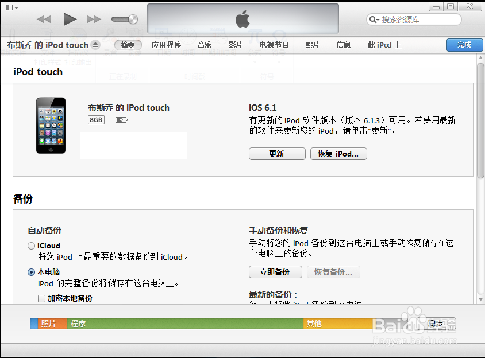485x358 pixels.
Task: Click the battery charging icon
Action: 121,120
